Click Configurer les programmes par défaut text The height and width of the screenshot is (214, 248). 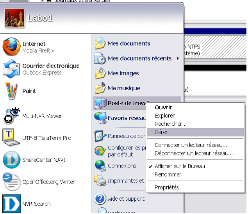point(127,151)
